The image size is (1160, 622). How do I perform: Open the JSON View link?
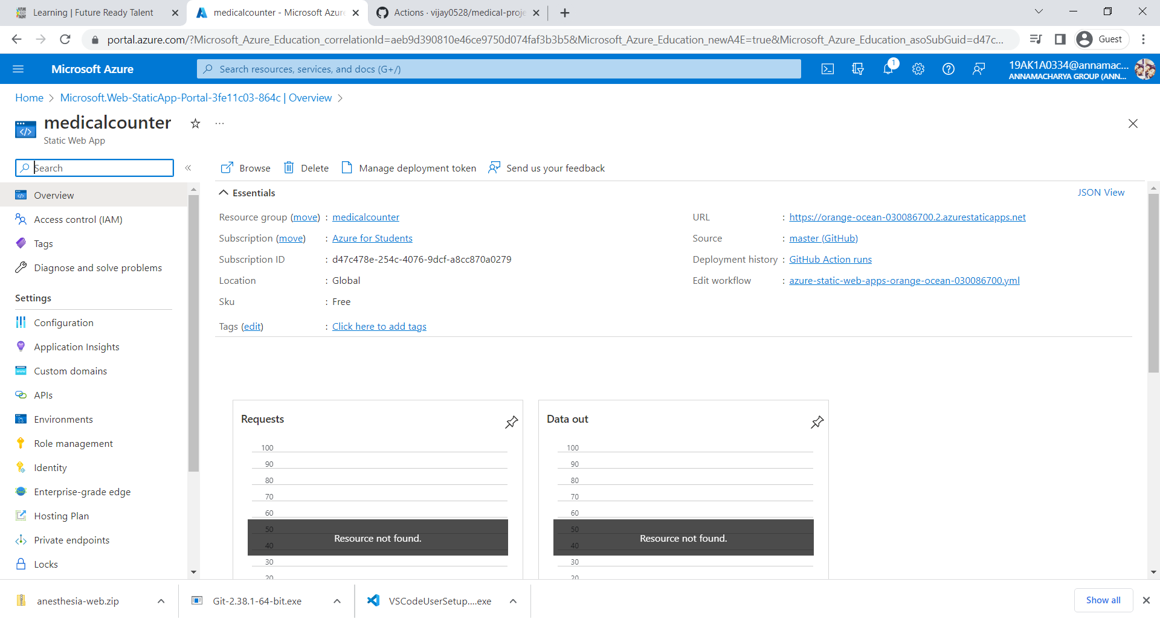(x=1101, y=192)
